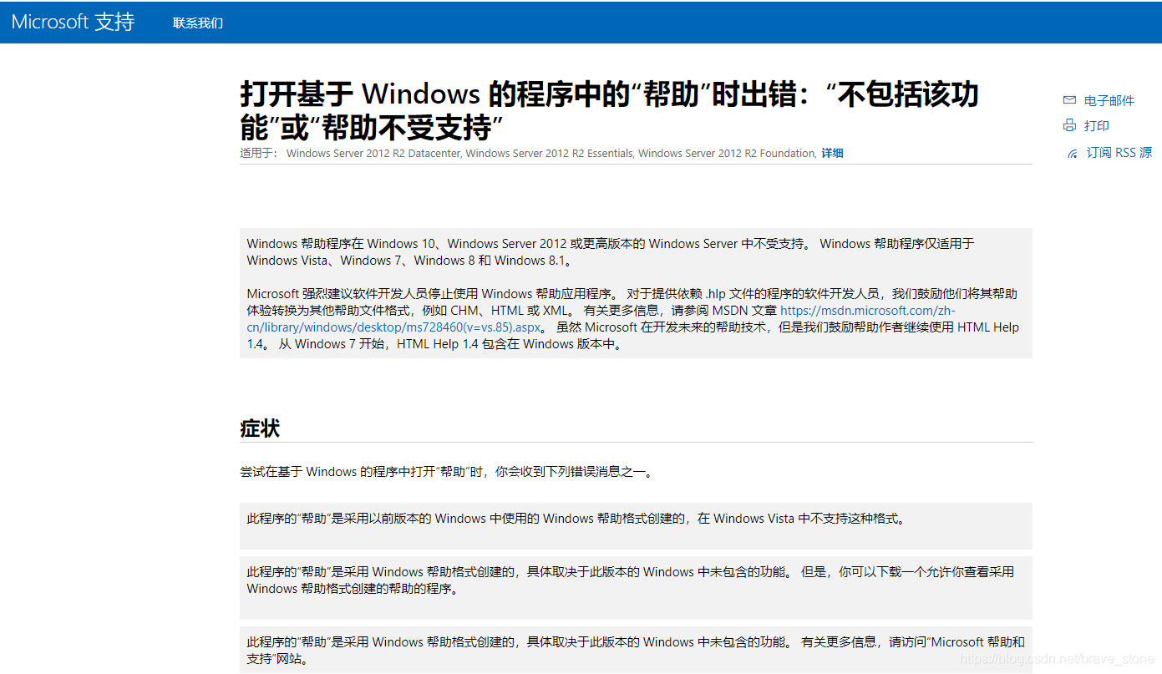Click the paragraph beginning Windows 帮助程序在 Windows 10
The width and height of the screenshot is (1162, 674).
click(611, 252)
